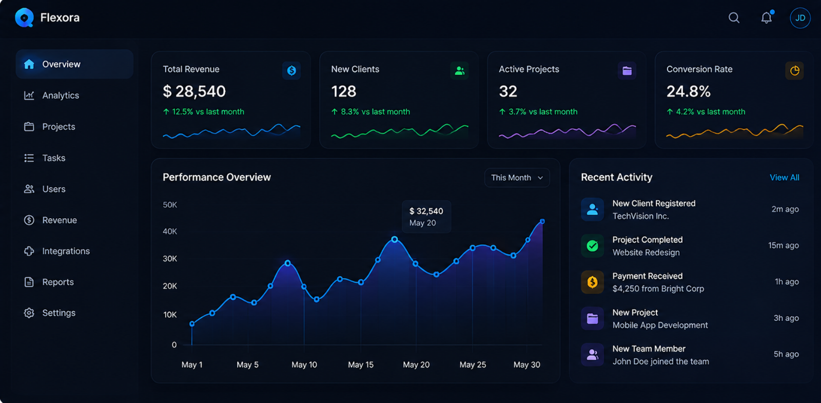Select Users in the sidebar
The width and height of the screenshot is (821, 403).
click(x=74, y=189)
